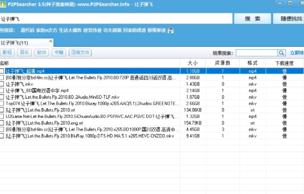Filter results by 音乐 category

(x=25, y=52)
